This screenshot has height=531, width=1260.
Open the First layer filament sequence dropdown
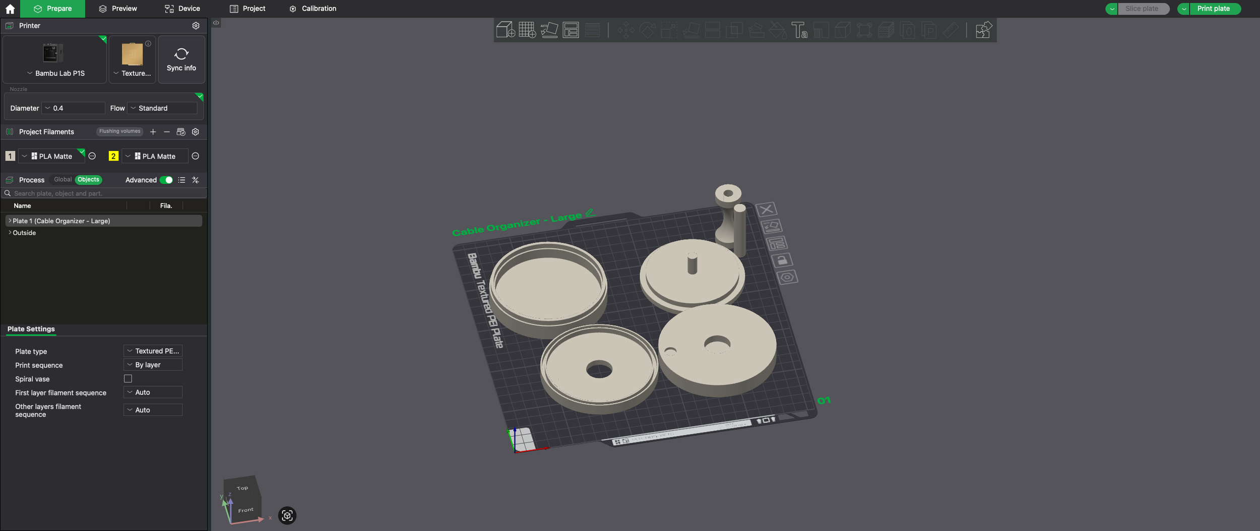[x=153, y=392]
